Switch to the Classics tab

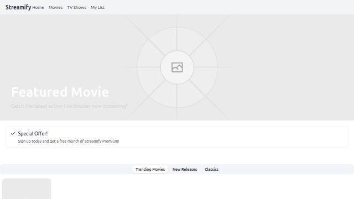click(211, 170)
